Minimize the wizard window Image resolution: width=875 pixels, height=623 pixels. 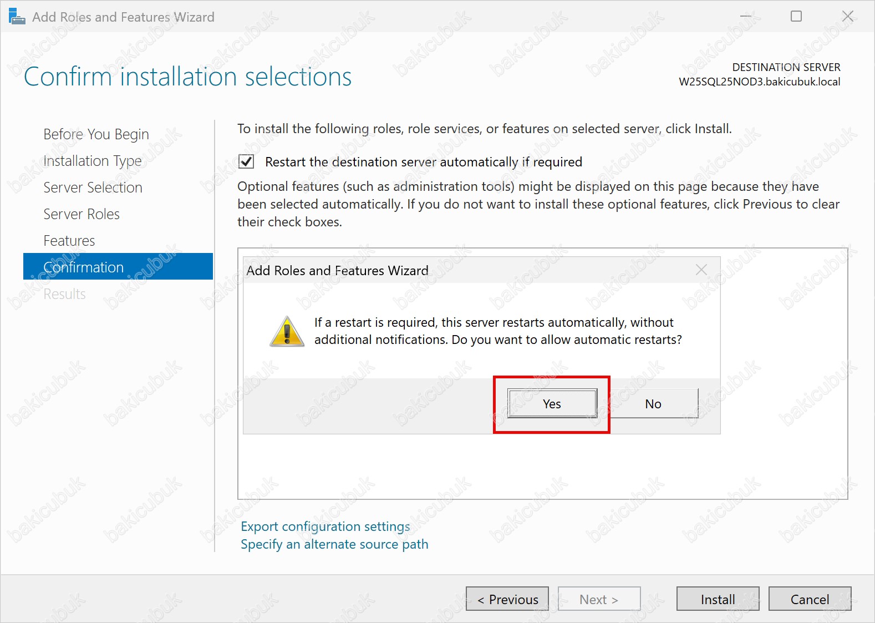746,17
